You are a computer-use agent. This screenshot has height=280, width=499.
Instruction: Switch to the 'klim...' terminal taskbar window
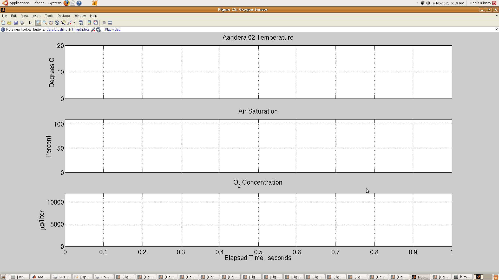point(462,277)
